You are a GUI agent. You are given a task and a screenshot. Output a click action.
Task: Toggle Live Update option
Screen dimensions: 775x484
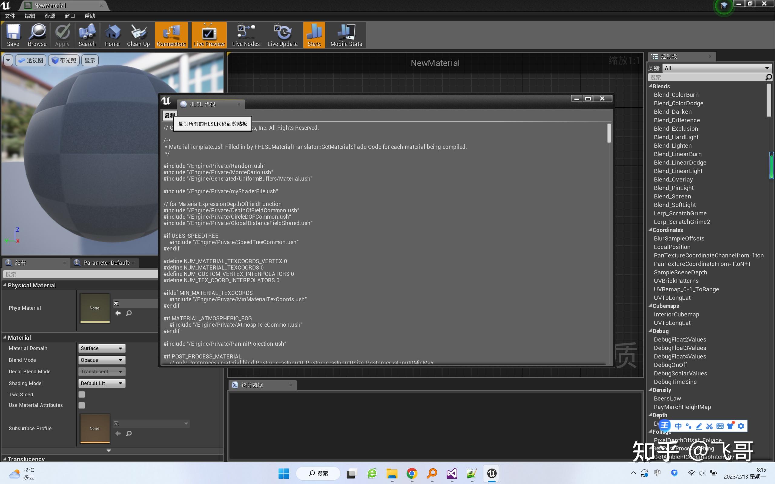coord(282,35)
